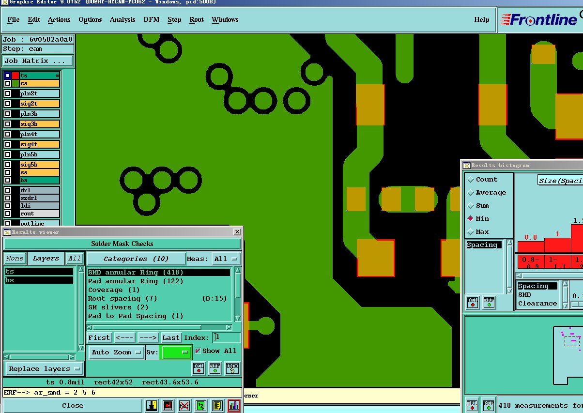
Task: Toggle the rout layer checkbox
Action: pos(8,214)
